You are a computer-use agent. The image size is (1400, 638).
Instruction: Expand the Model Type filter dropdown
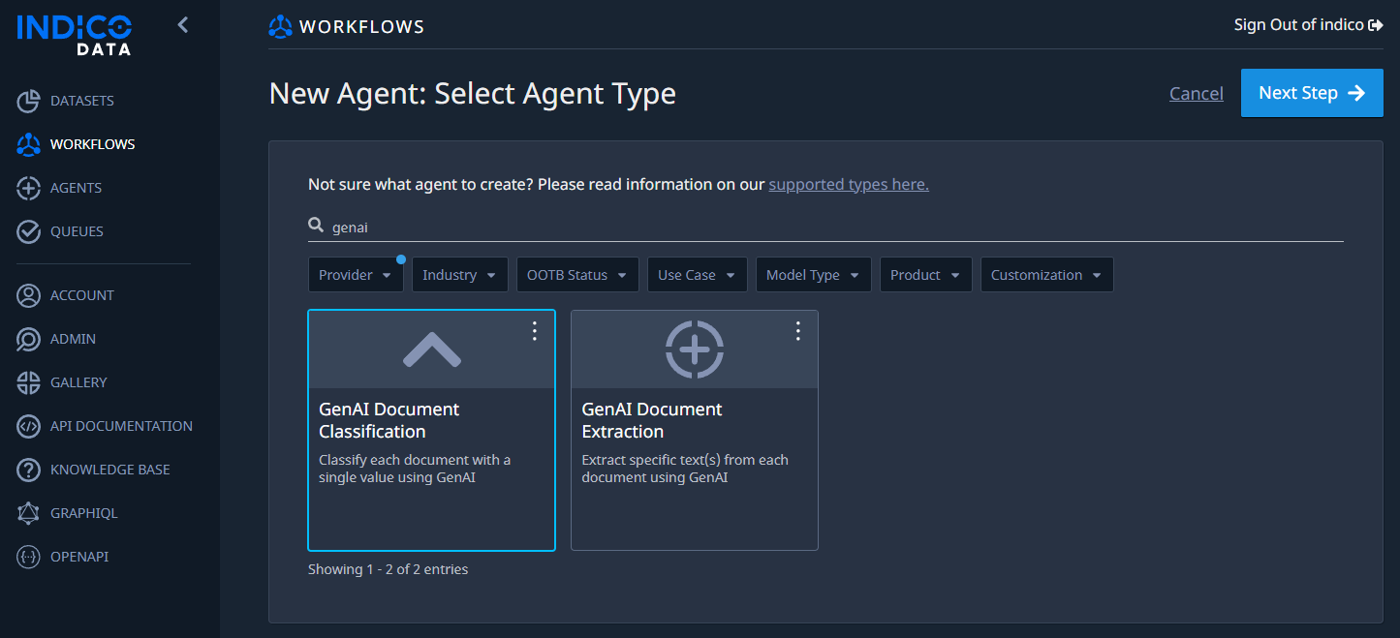point(813,275)
